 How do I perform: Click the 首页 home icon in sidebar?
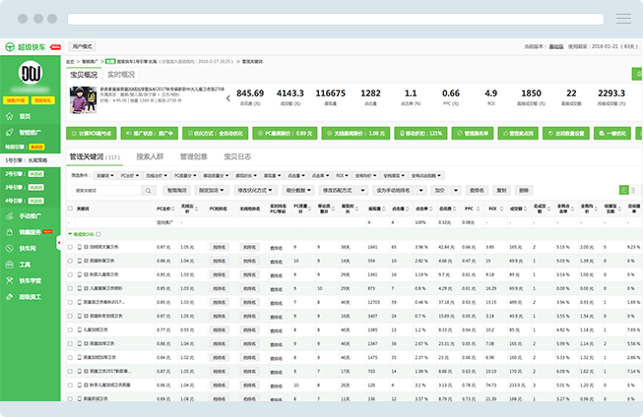(10, 116)
